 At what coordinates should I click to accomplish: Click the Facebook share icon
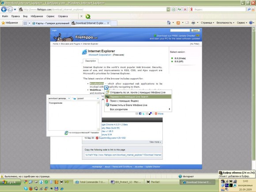[140, 113]
